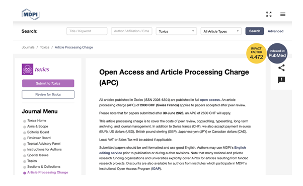
Task: Focus the Author / Affiliation / Email field
Action: tap(131, 31)
